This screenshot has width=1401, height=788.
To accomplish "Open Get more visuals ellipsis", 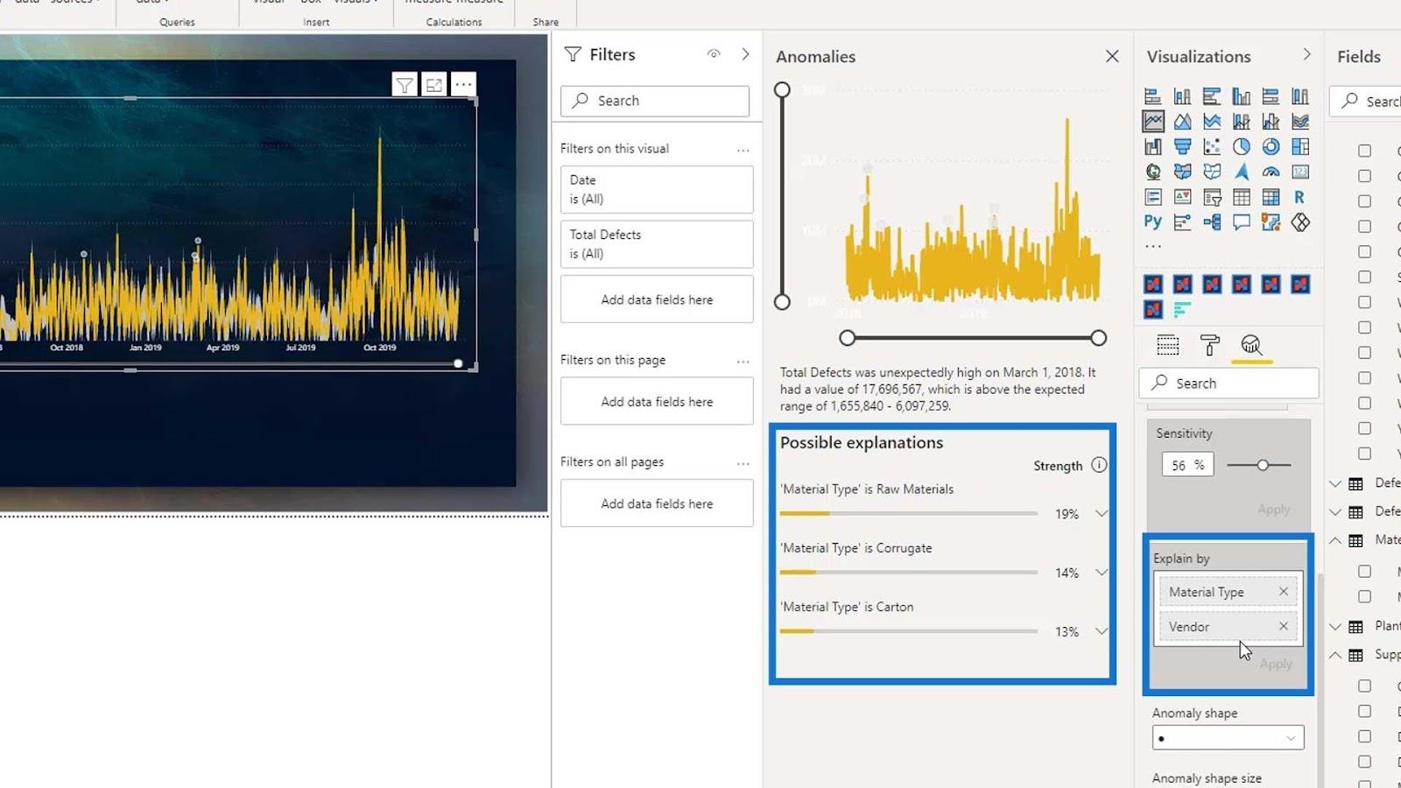I will [1153, 247].
